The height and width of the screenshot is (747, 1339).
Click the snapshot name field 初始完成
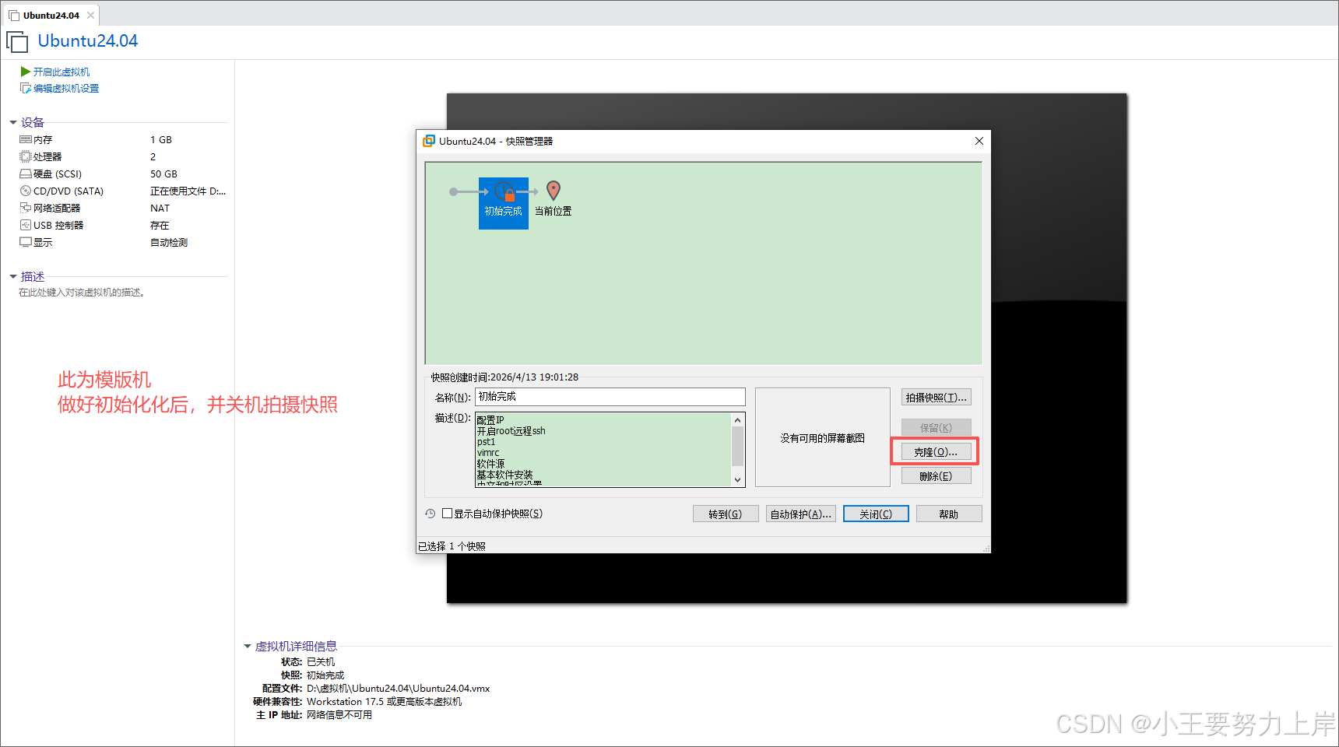click(610, 397)
